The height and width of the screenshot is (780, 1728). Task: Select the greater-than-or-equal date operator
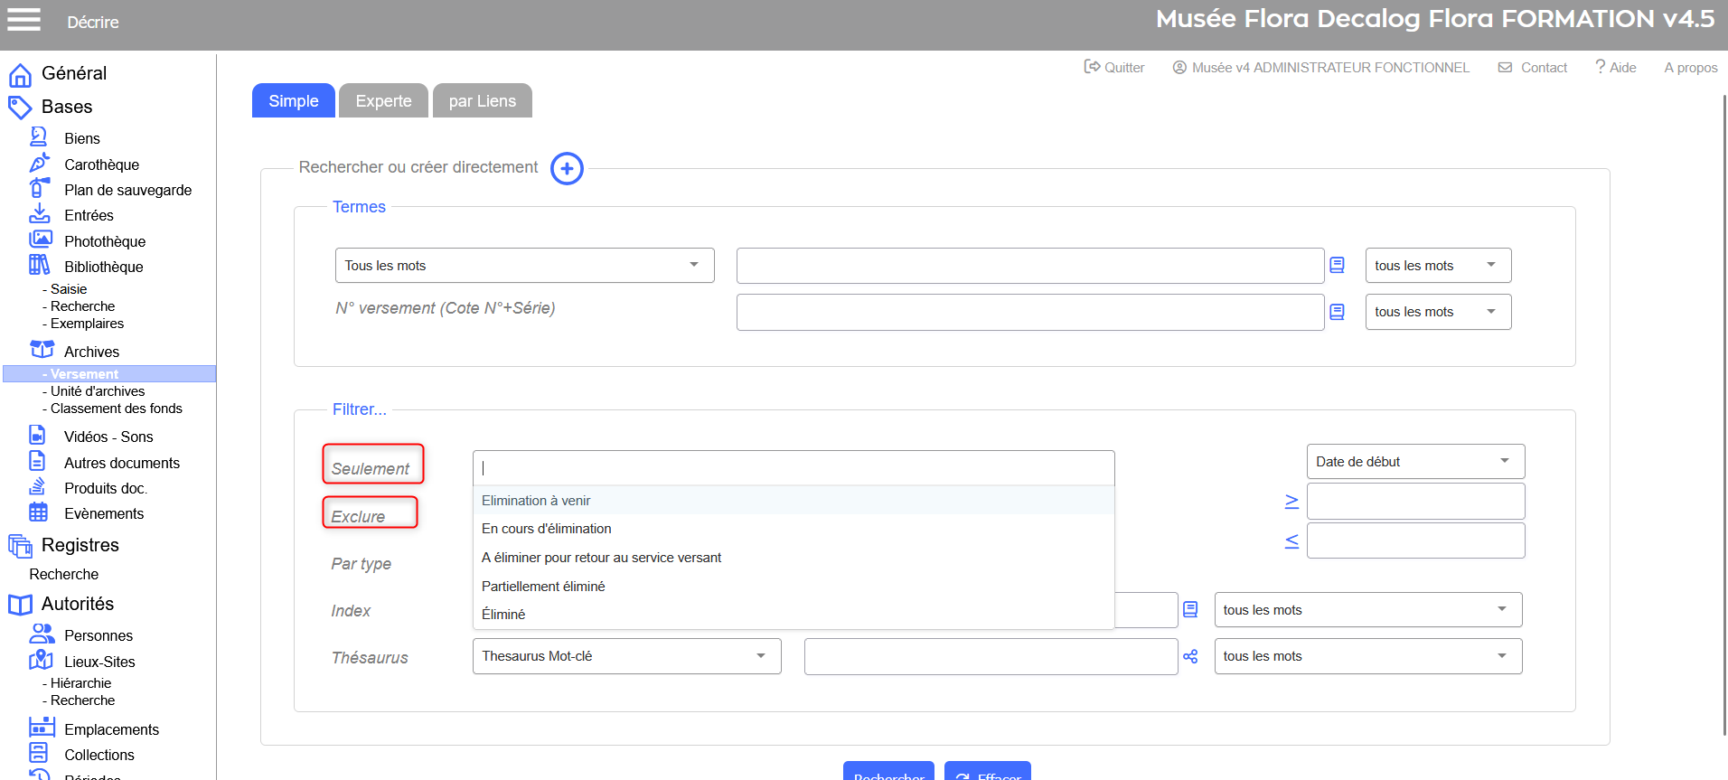[1291, 502]
